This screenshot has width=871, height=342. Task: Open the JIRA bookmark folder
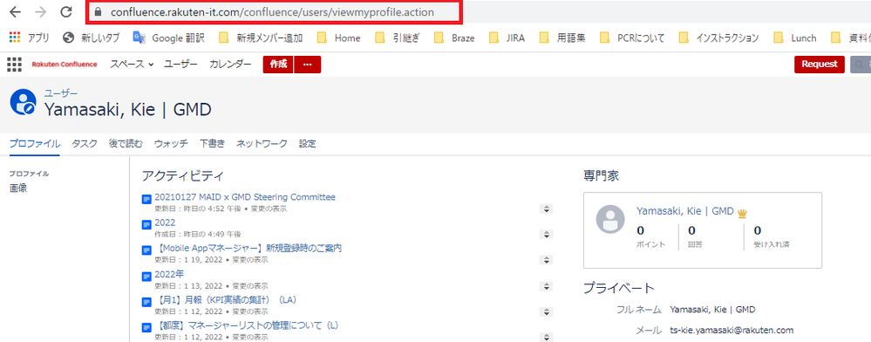coord(507,38)
